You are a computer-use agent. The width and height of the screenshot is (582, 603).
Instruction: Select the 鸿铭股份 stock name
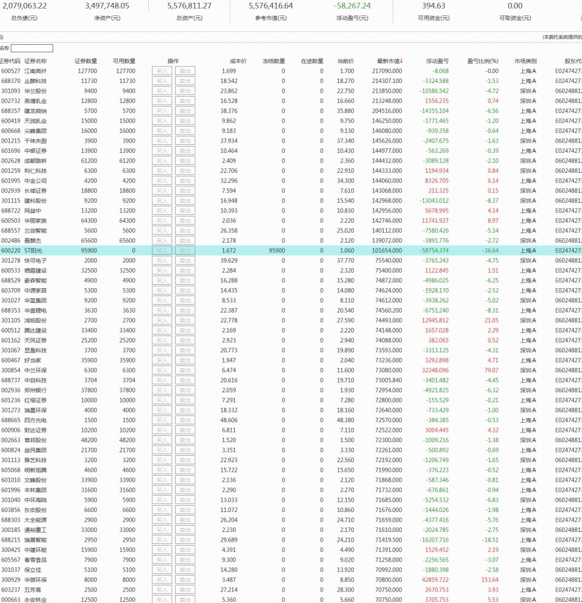point(35,321)
